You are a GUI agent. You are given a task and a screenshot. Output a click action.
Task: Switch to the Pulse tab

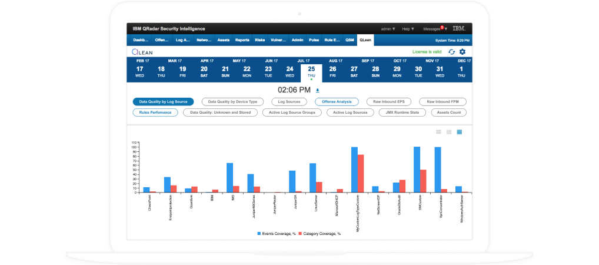coord(314,40)
